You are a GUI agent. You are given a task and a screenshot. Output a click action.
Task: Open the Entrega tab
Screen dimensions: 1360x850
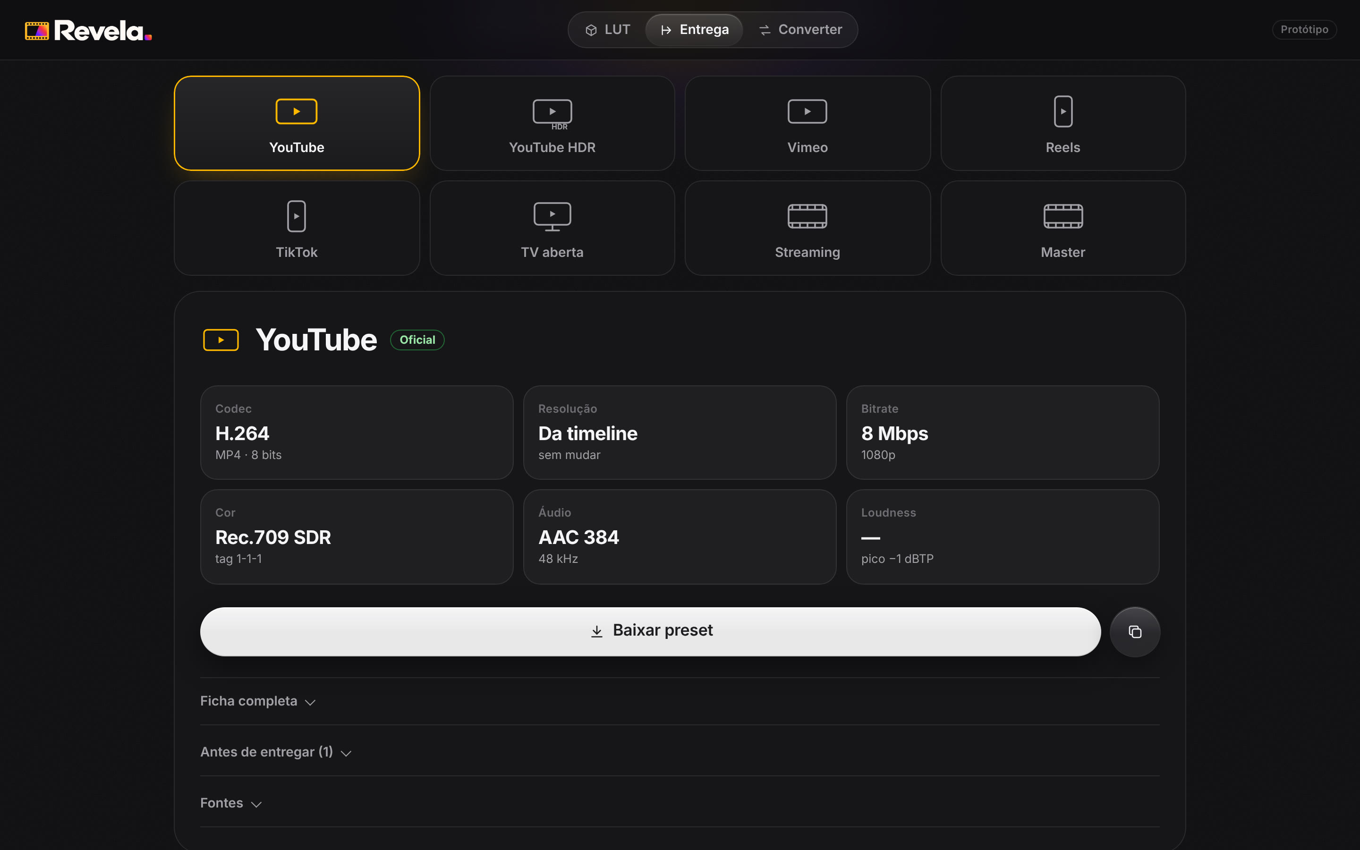(x=695, y=30)
